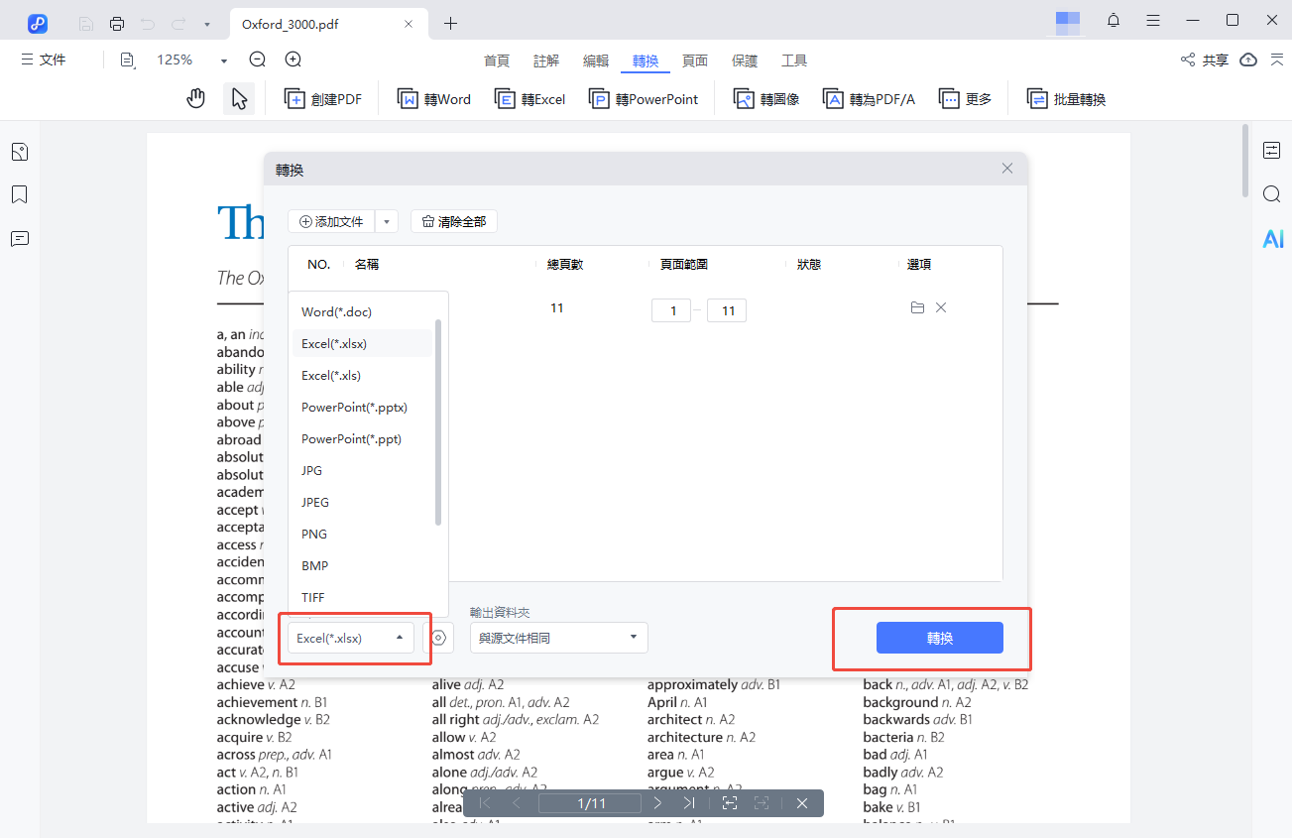This screenshot has width=1292, height=838.
Task: Click 轉PowerPoint toolbar button
Action: [644, 99]
